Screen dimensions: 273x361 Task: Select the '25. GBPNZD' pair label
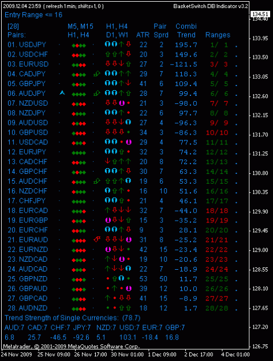pos(28,279)
